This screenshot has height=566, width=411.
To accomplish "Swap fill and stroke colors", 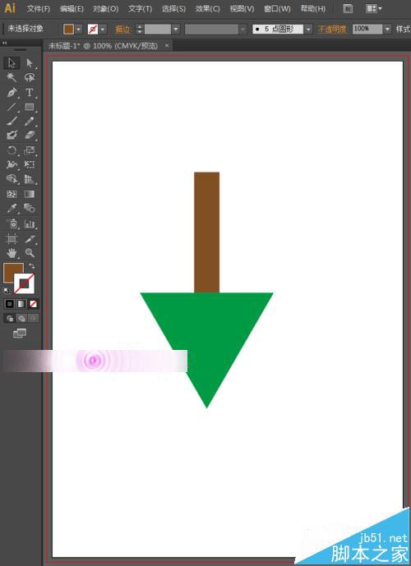I will 32,266.
